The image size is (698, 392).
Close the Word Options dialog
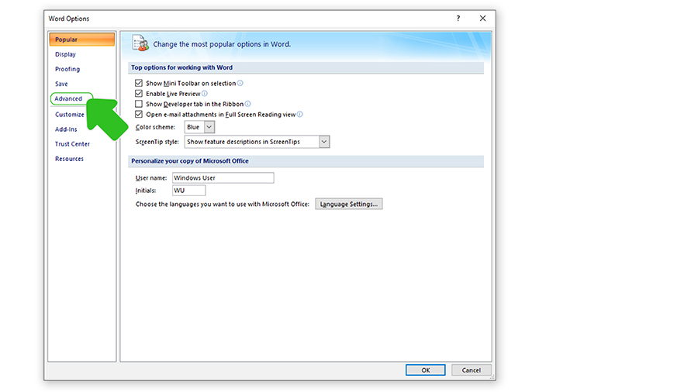[x=482, y=19]
